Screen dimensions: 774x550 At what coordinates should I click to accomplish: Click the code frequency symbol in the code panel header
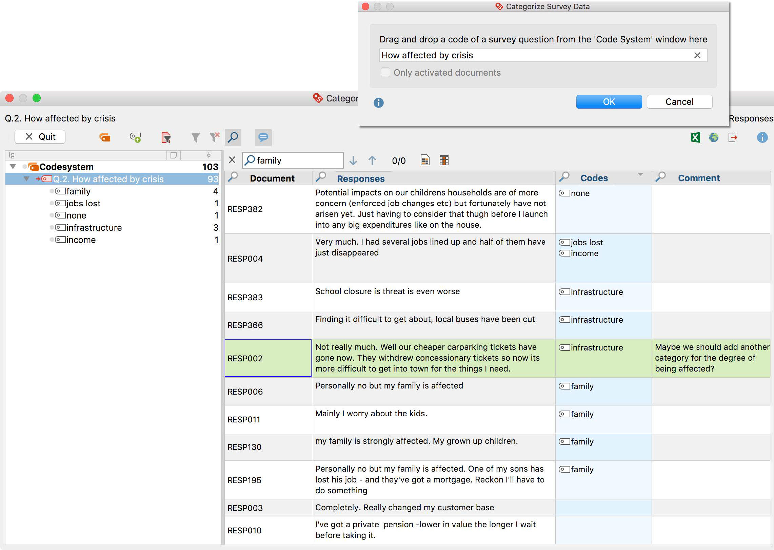point(209,155)
